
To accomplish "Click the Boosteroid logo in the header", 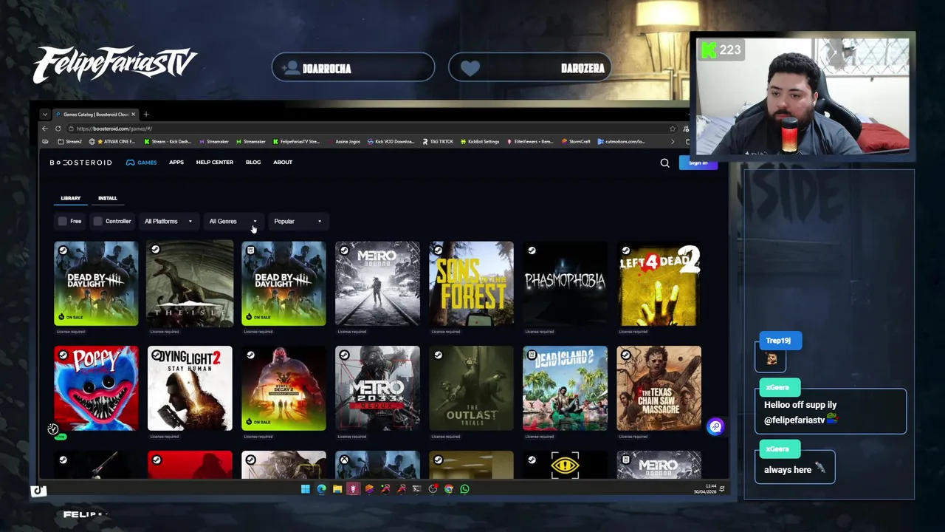I will point(80,163).
